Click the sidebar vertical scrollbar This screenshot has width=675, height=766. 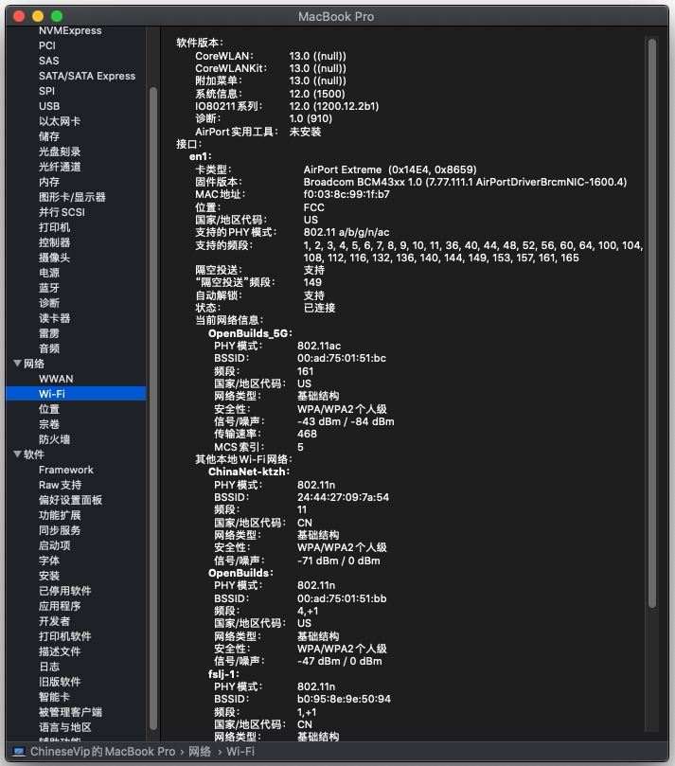click(152, 408)
